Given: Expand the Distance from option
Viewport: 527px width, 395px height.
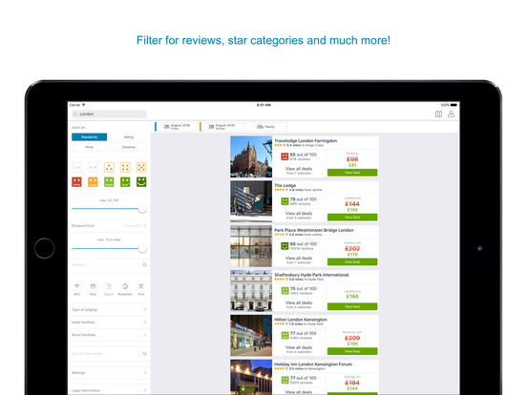Looking at the screenshot, I should (109, 226).
